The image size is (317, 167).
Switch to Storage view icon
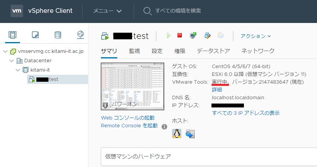pos(58,35)
